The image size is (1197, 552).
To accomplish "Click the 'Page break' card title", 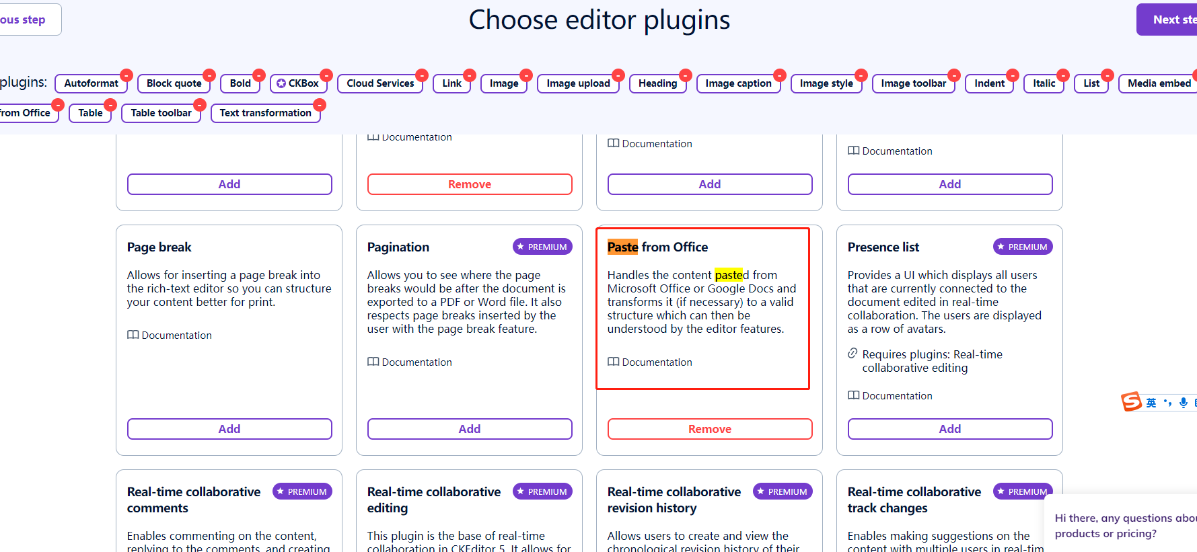I will click(x=159, y=247).
